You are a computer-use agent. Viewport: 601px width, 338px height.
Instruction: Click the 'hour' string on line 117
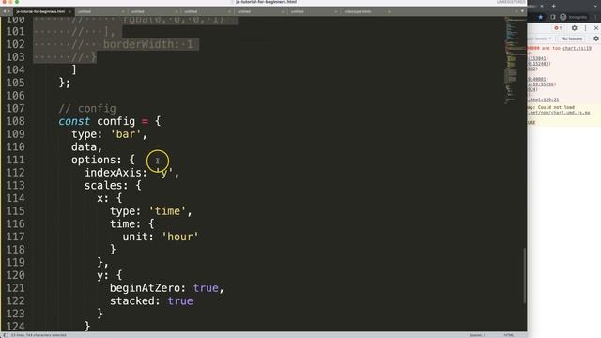(180, 237)
